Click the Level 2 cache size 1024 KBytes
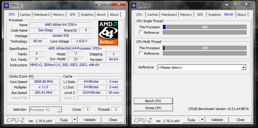Viewport: 258px width, 128px height. pos(91,92)
